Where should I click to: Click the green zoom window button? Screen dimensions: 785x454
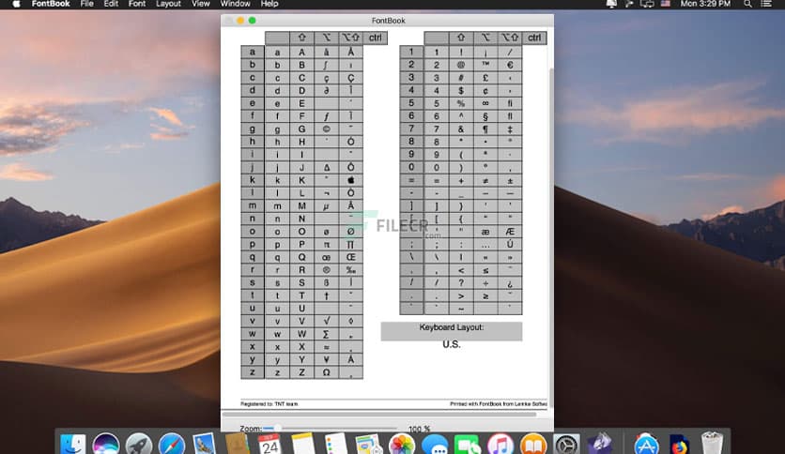(x=253, y=21)
